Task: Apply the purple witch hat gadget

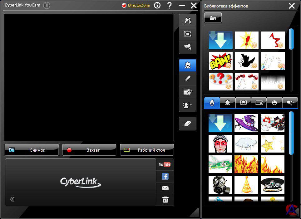Action: [x=246, y=123]
